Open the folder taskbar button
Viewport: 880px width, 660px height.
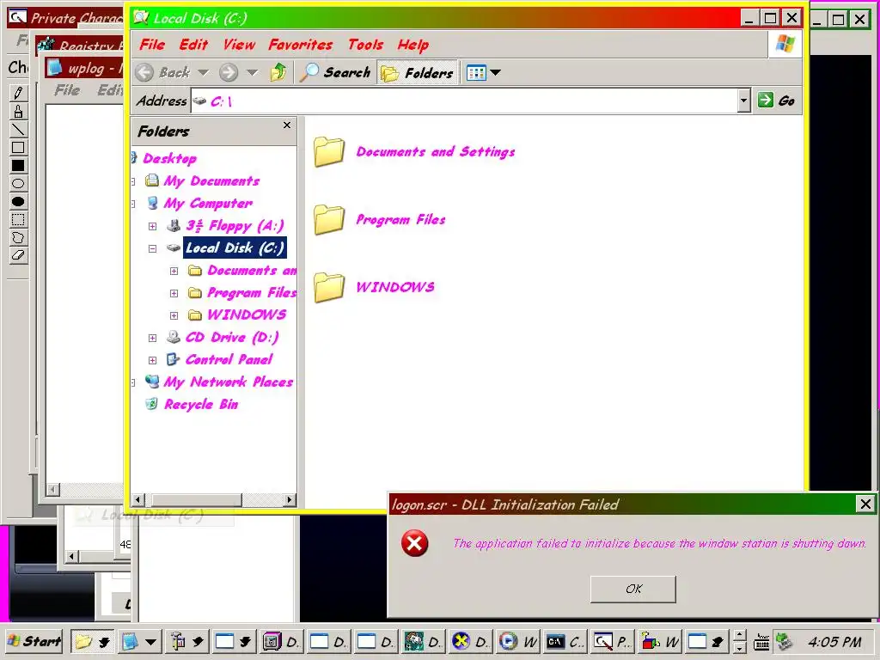click(x=92, y=641)
